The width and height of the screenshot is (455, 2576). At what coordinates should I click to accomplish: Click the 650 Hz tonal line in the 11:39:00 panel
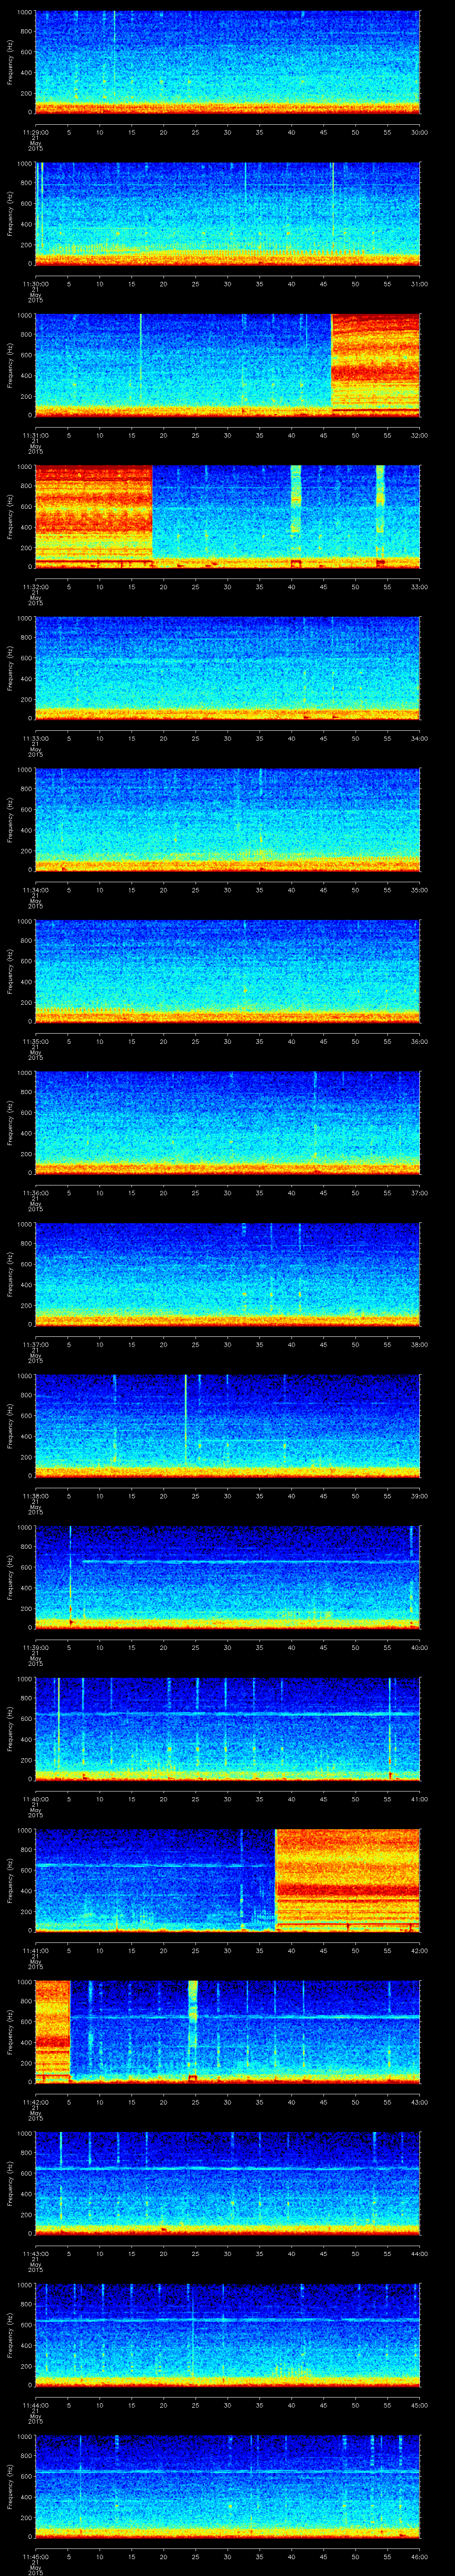coord(250,1561)
